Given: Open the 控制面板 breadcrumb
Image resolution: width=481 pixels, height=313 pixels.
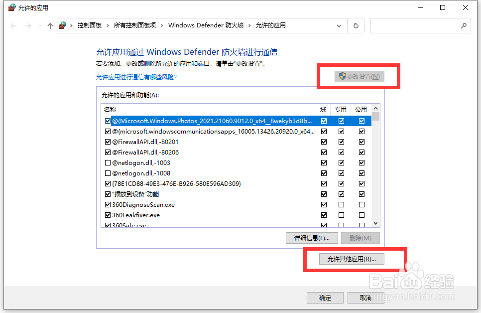Looking at the screenshot, I should click(x=90, y=25).
